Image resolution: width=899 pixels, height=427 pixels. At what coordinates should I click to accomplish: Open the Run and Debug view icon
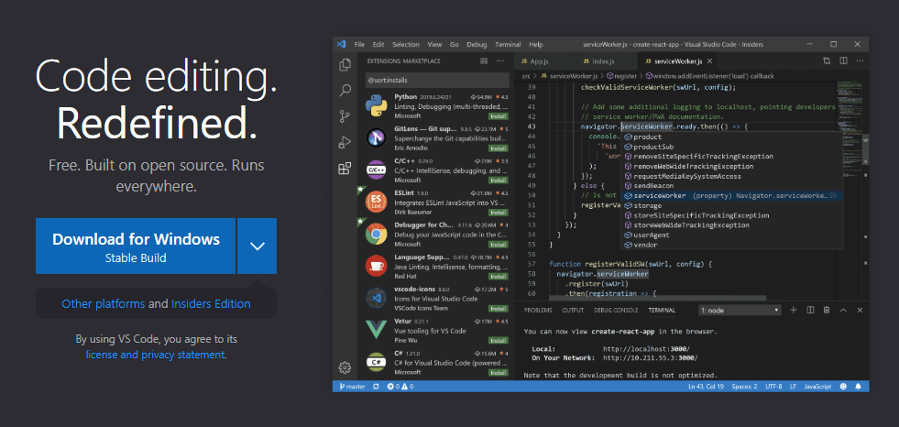(345, 142)
